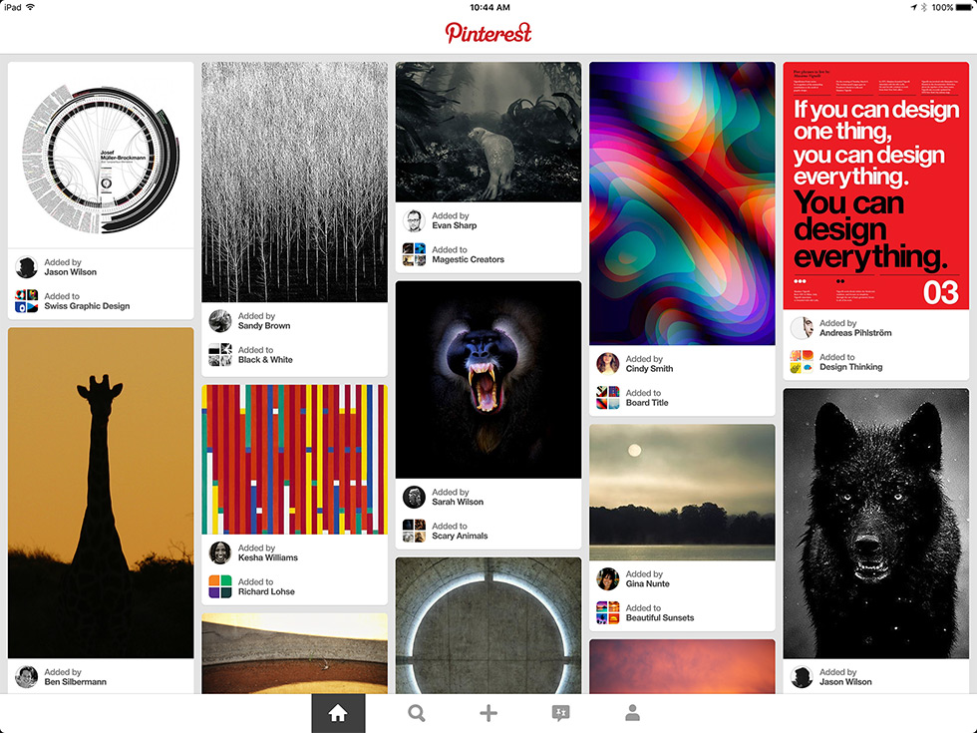
Task: Open the roaring baboon pin image
Action: tap(488, 380)
